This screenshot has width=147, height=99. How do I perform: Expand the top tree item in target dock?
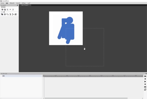(1, 76)
